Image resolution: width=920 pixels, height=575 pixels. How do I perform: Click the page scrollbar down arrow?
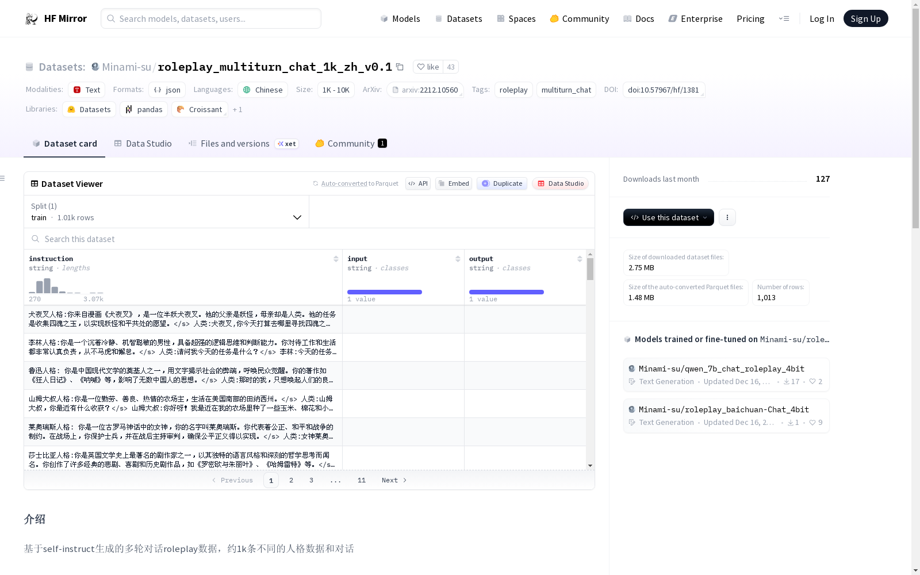(x=915, y=570)
